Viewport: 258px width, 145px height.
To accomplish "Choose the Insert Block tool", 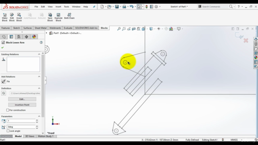I will 19,17.
